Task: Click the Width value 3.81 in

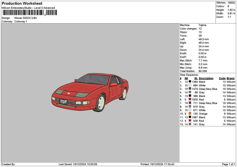Action: [231, 13]
